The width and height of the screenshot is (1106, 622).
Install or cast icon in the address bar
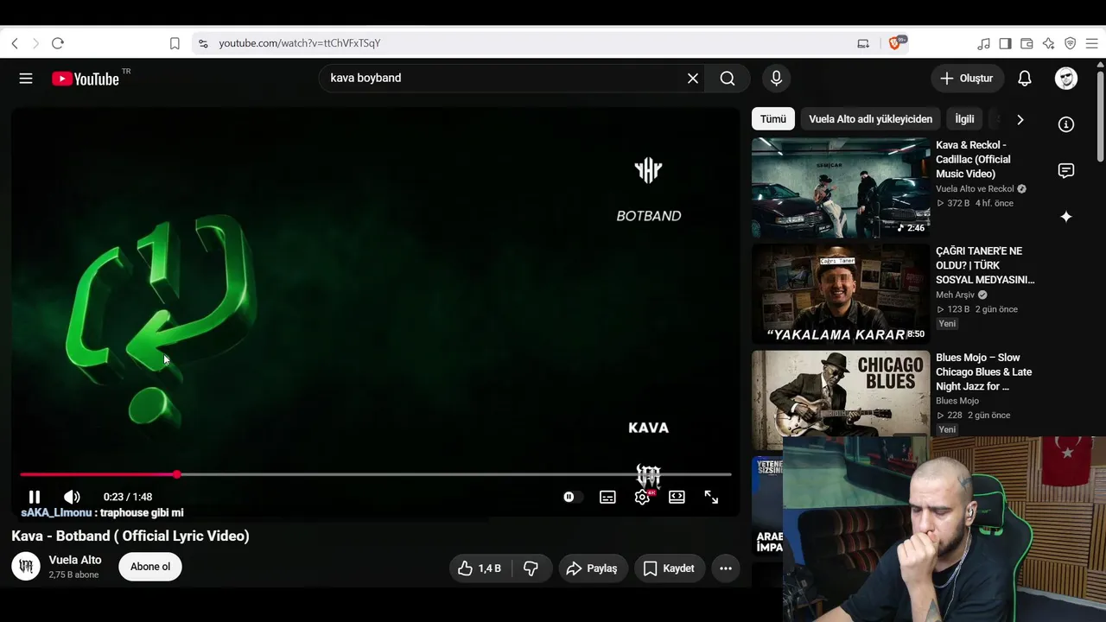click(863, 43)
